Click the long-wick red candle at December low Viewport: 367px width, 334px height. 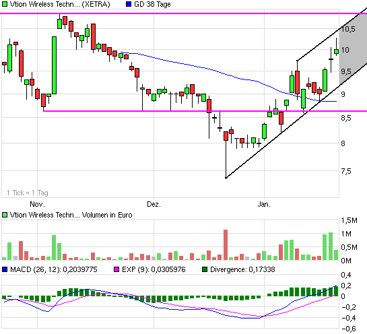pyautogui.click(x=226, y=136)
